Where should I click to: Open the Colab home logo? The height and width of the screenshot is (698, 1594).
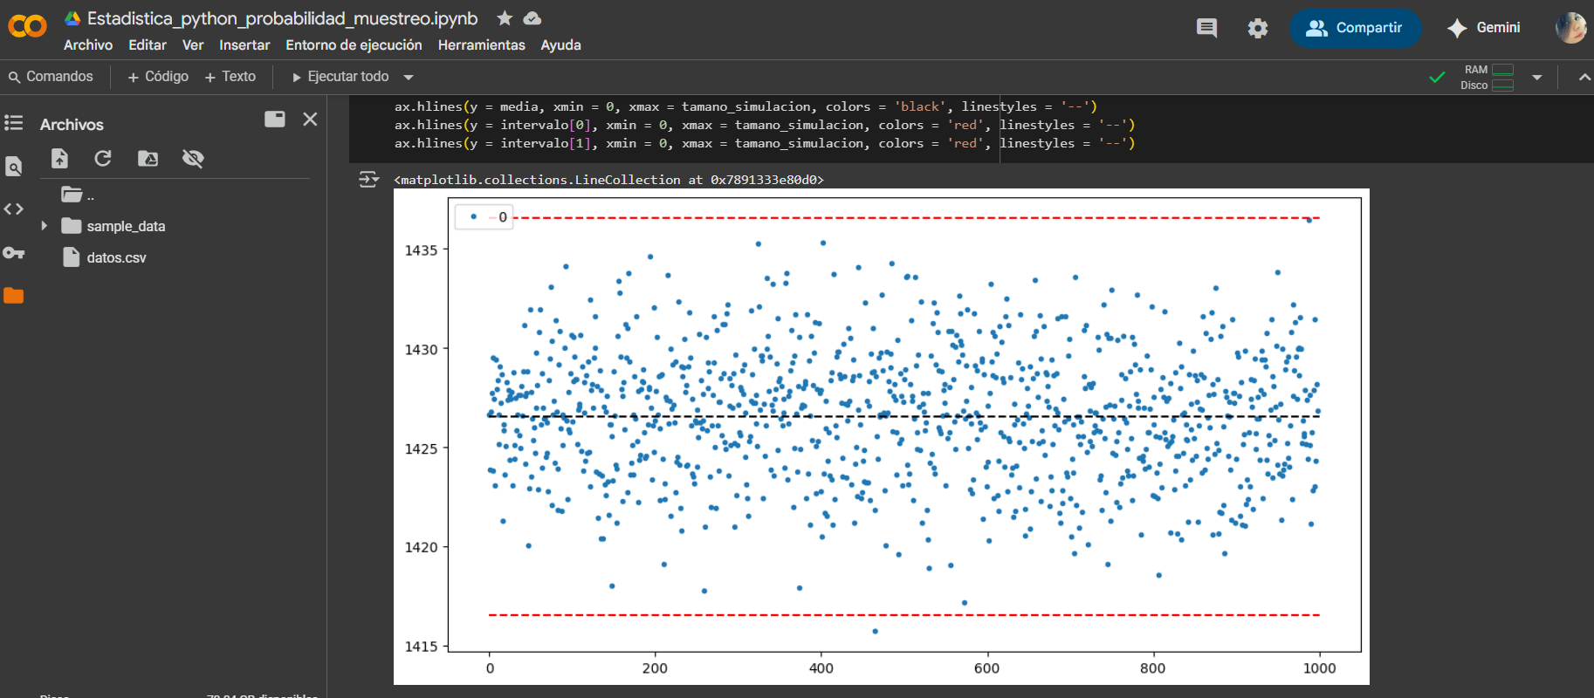27,26
